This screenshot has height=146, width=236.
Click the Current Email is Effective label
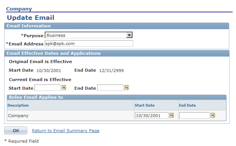40,80
